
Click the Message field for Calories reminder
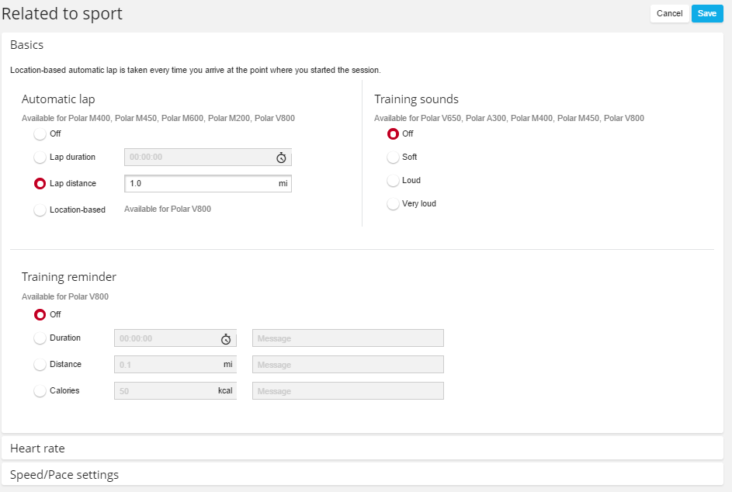pyautogui.click(x=348, y=391)
